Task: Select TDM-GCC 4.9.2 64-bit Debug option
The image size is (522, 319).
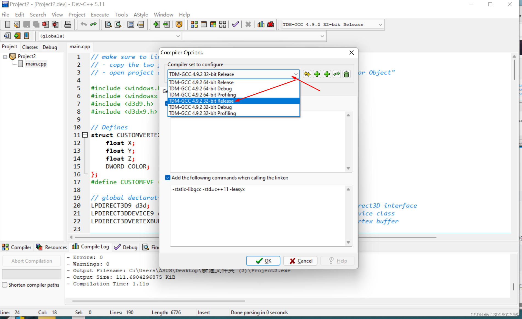Action: 233,88
